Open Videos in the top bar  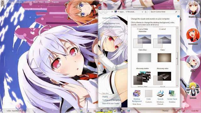tap(41, 2)
